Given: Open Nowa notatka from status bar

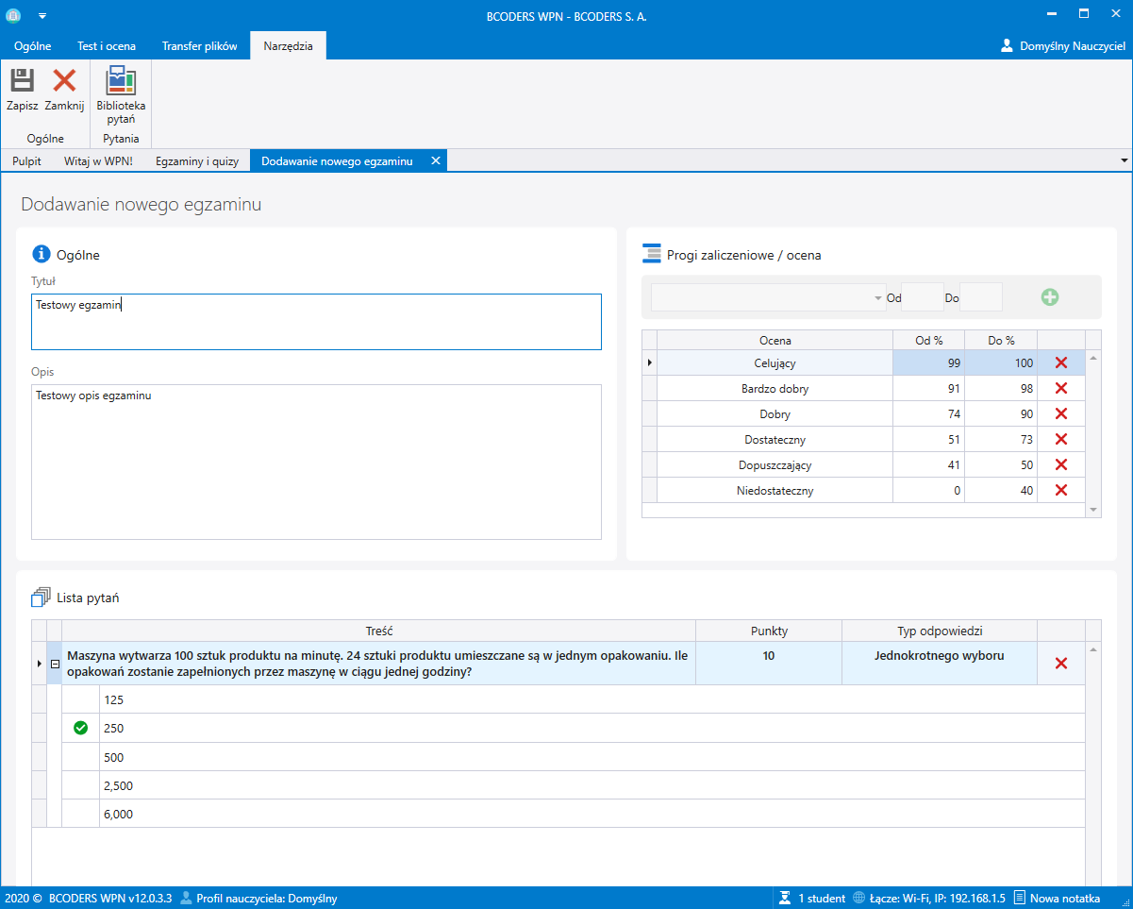Looking at the screenshot, I should pyautogui.click(x=1058, y=899).
